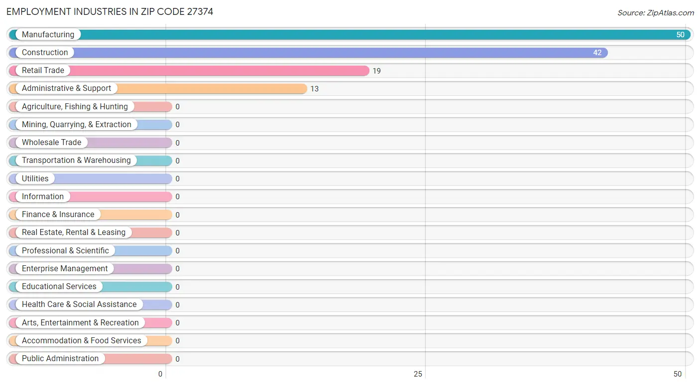This screenshot has width=700, height=386.
Task: Select the Utilities label
Action: 35,178
